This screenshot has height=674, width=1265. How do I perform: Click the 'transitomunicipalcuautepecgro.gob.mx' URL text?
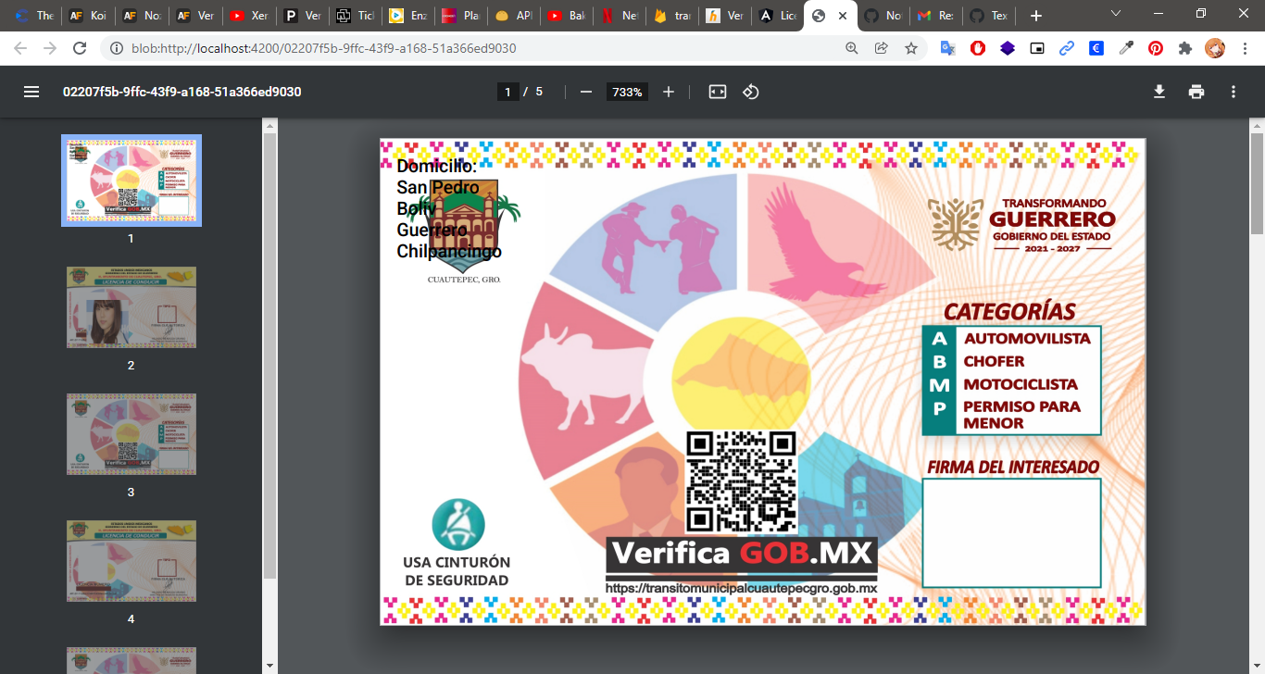(x=742, y=588)
